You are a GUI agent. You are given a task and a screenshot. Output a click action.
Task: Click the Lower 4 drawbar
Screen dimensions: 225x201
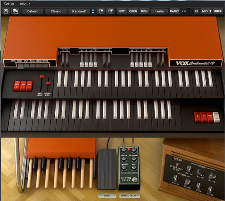[91, 65]
